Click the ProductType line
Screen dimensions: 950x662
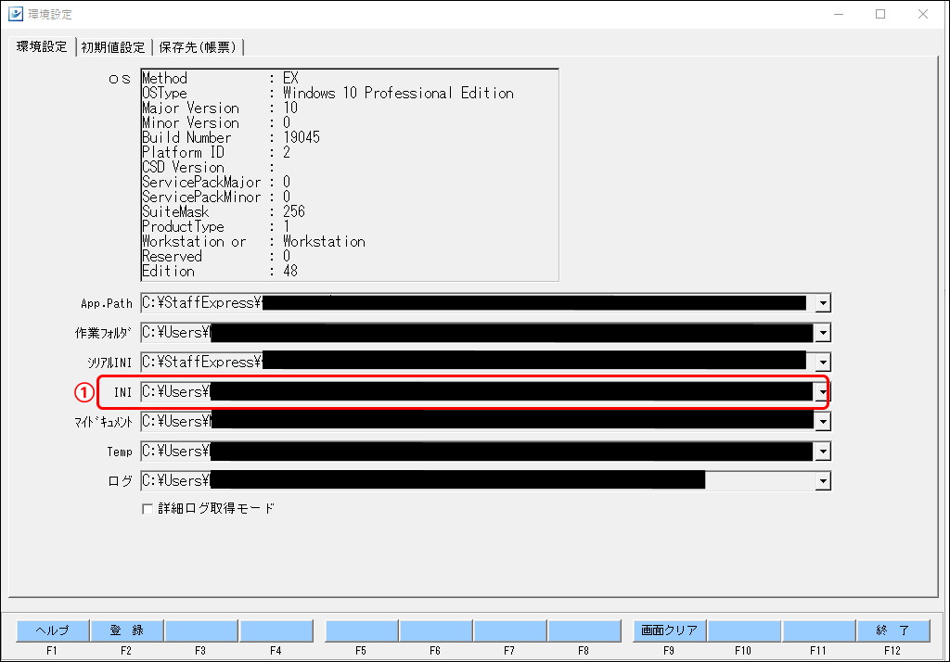(216, 226)
